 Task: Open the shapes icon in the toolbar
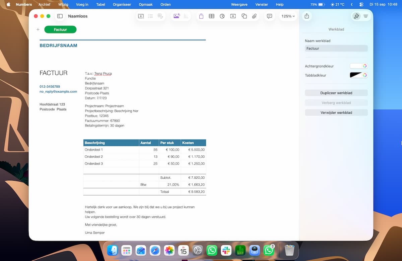tap(244, 16)
